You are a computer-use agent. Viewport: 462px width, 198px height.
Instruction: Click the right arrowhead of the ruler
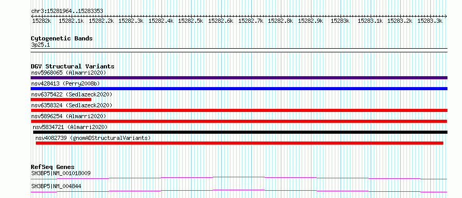[x=446, y=16]
